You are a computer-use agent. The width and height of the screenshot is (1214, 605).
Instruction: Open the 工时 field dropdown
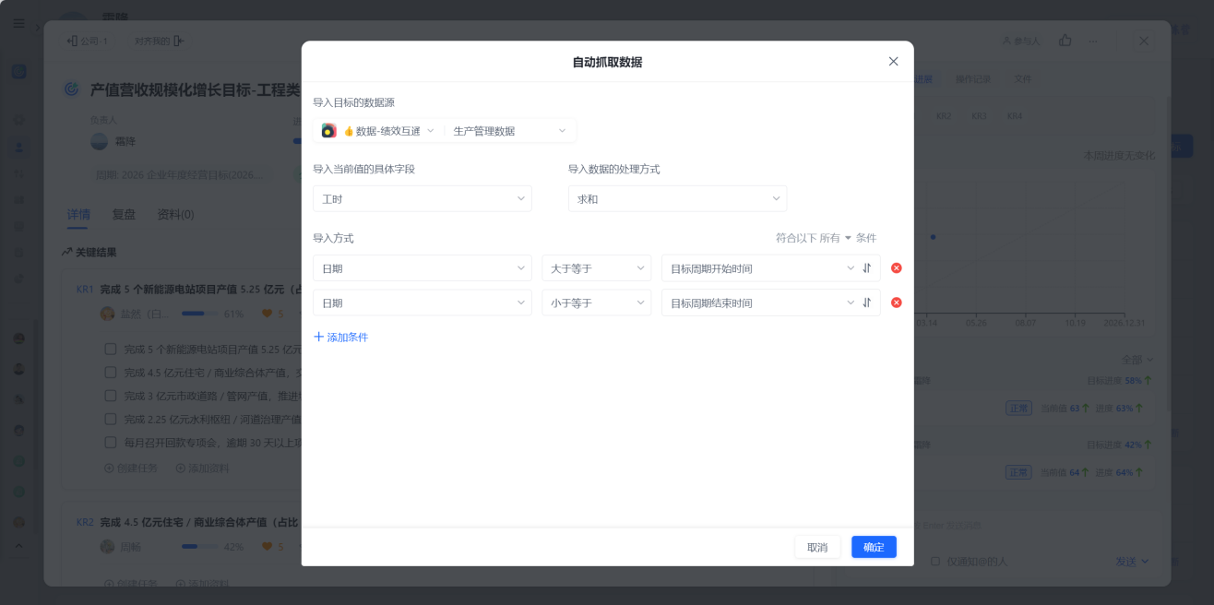(423, 199)
